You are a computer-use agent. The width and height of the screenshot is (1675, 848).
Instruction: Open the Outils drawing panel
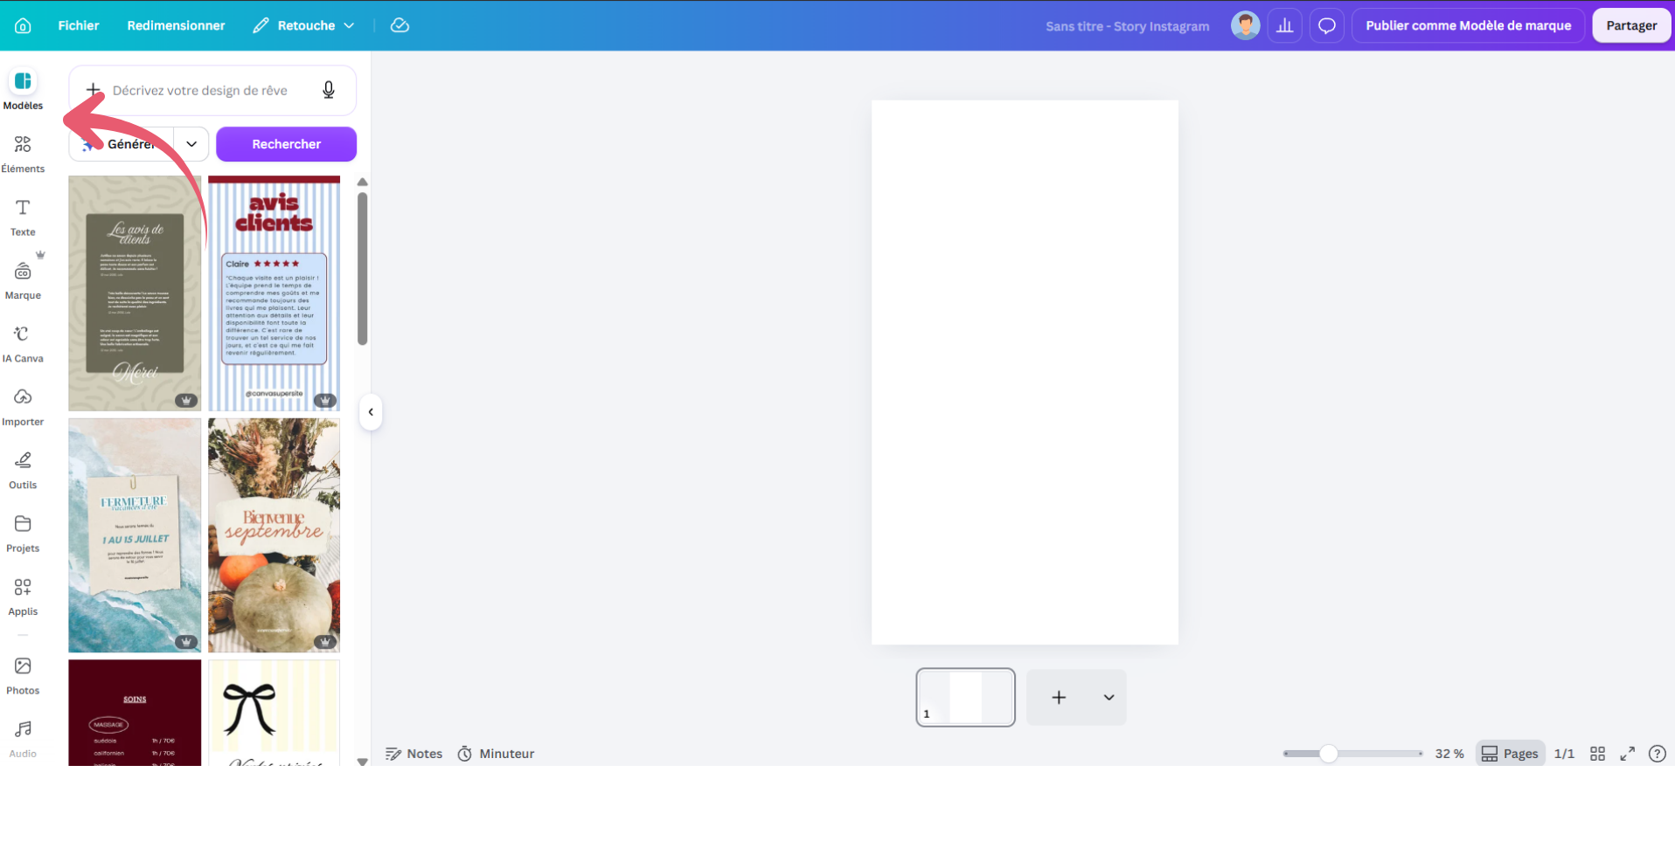(23, 471)
